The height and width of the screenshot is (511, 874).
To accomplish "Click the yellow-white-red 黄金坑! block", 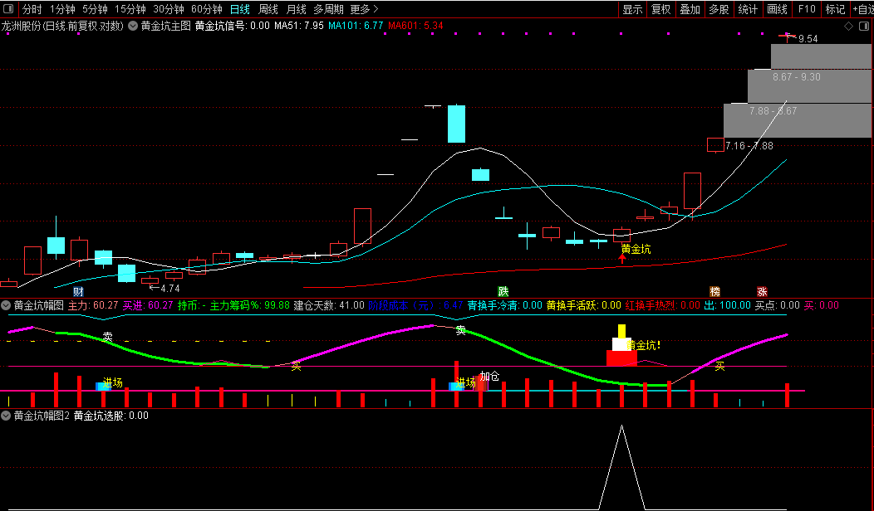I will (x=621, y=345).
